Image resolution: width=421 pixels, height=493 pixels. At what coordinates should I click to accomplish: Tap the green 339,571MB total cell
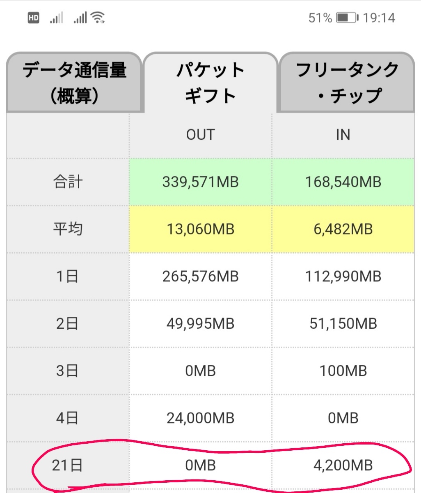coord(200,182)
